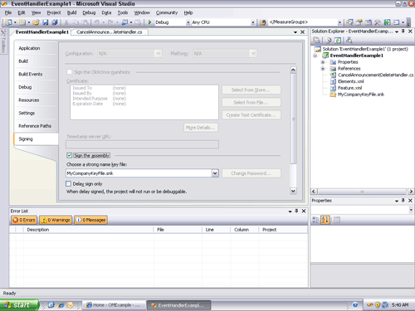Click the Solution Explorer horizontal scroll right arrow
Screen dimensions: 415x311
pos(411,192)
